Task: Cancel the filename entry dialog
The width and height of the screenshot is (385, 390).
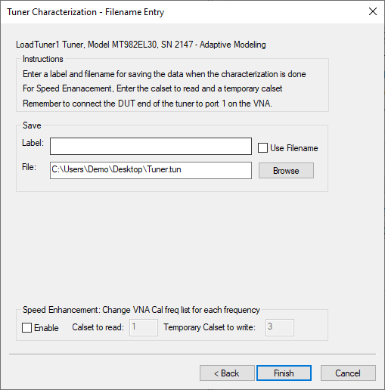Action: click(348, 373)
